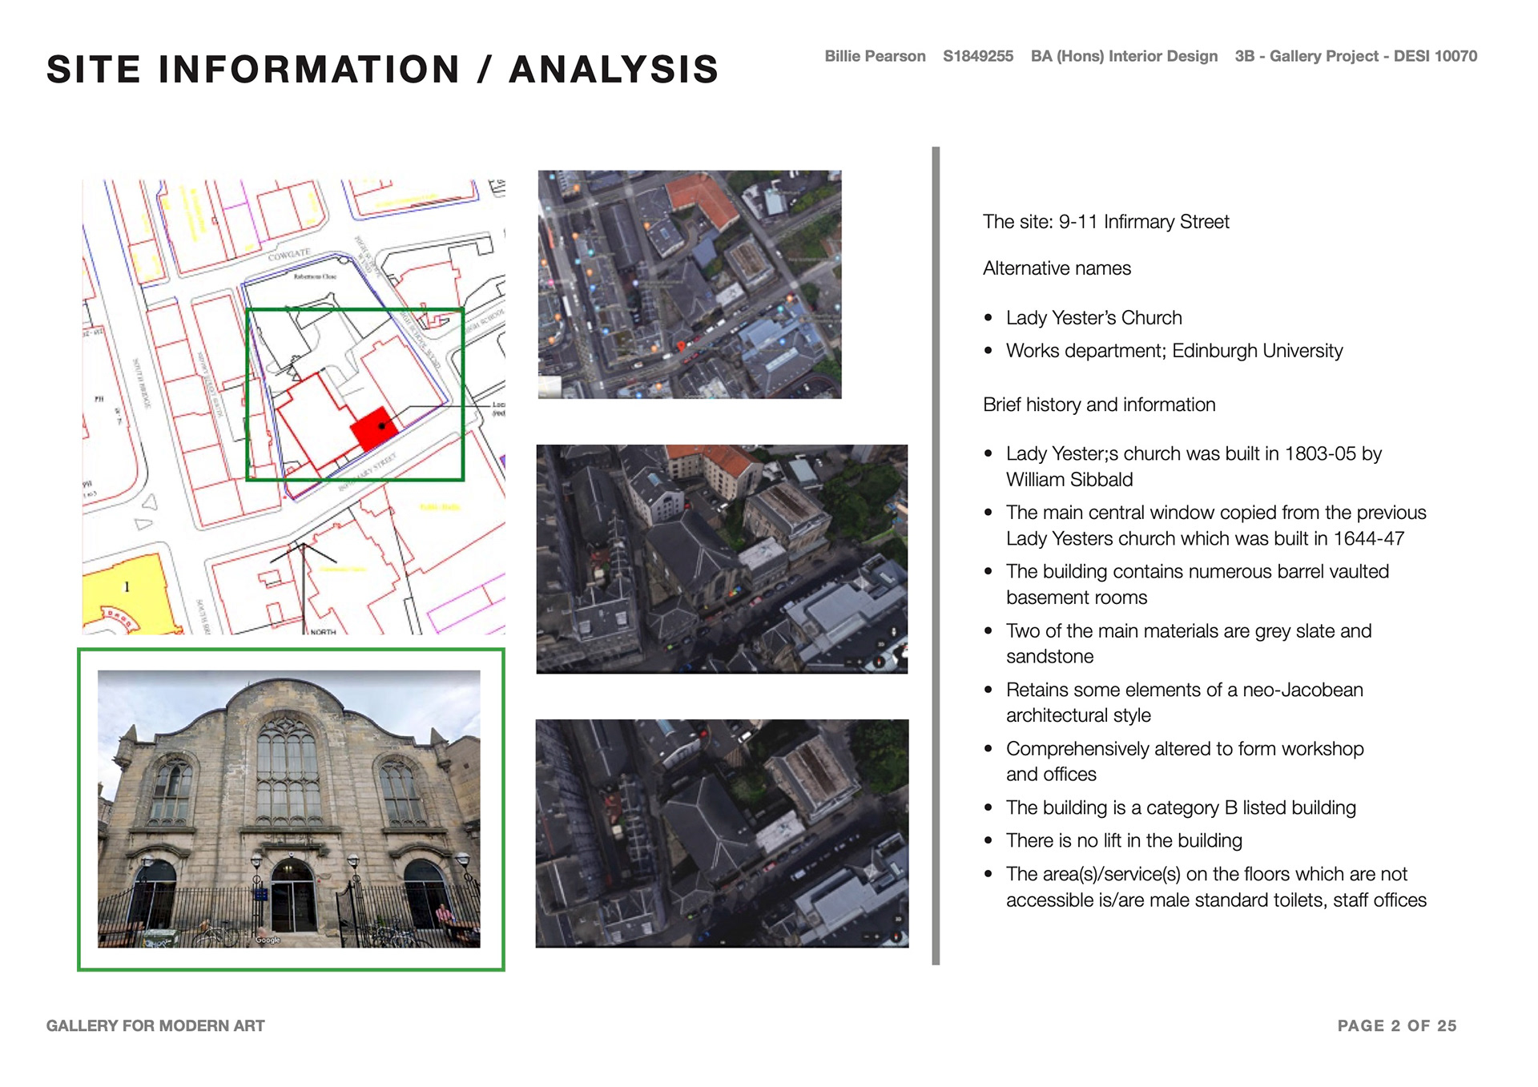The height and width of the screenshot is (1087, 1538).
Task: Click the 'Lady Yester's Church' bullet
Action: point(1093,318)
